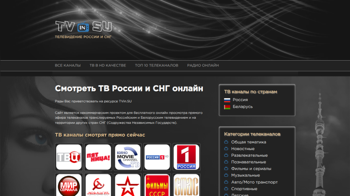Open the Авто/Мото транспорт category
350x196 pixels.
tap(254, 182)
